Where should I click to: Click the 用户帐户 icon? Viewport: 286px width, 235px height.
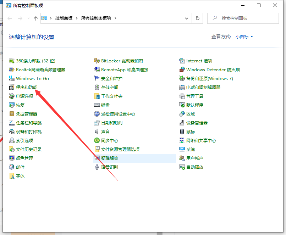coord(182,158)
